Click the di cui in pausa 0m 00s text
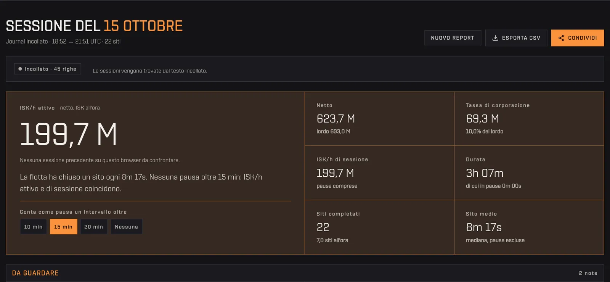This screenshot has width=610, height=282. pos(493,186)
